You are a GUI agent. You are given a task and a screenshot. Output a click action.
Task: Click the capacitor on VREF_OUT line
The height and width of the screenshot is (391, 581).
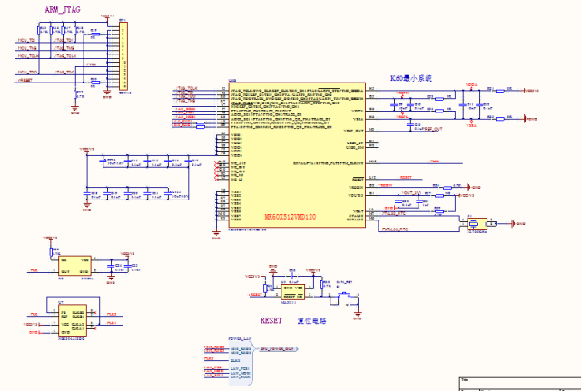click(410, 125)
